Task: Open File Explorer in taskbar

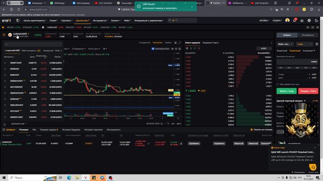Action: click(77, 177)
